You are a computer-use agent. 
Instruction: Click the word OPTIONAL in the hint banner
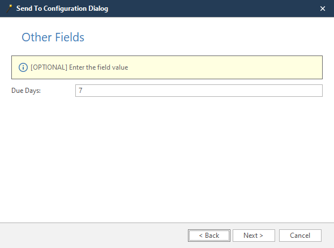coord(49,67)
